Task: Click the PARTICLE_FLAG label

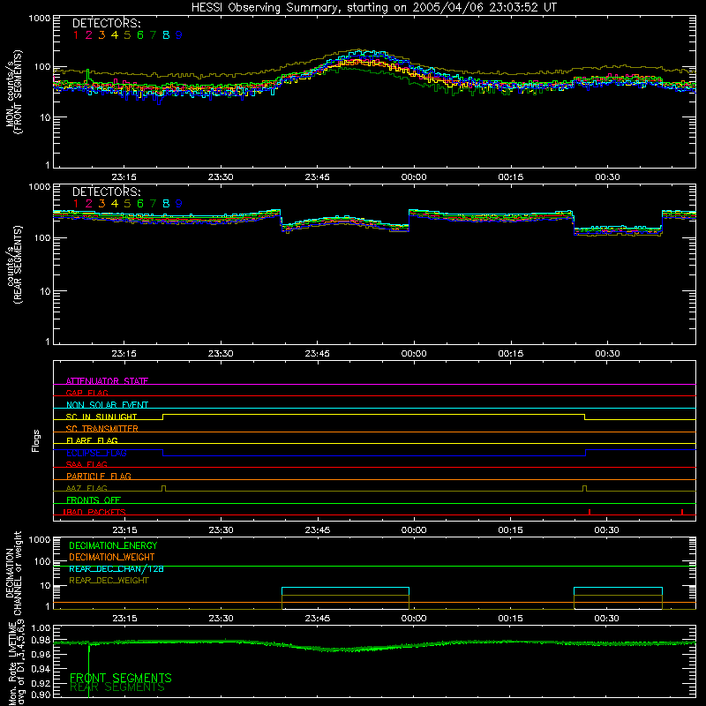Action: [x=99, y=476]
